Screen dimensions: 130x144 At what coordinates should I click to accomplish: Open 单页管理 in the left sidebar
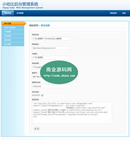coord(13,36)
